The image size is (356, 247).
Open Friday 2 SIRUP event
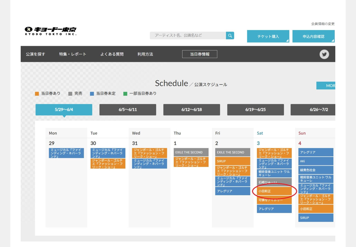233,161
